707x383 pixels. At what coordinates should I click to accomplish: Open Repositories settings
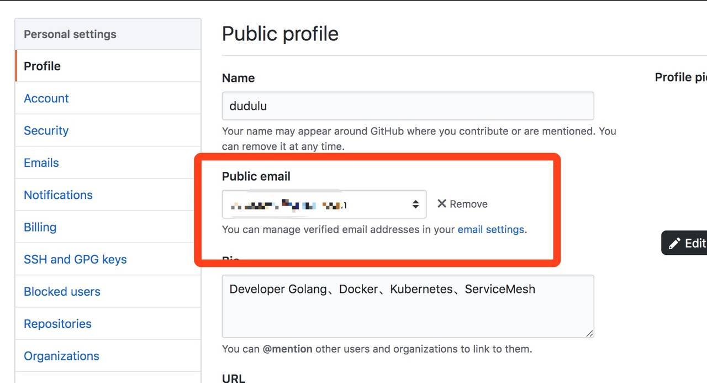point(57,324)
